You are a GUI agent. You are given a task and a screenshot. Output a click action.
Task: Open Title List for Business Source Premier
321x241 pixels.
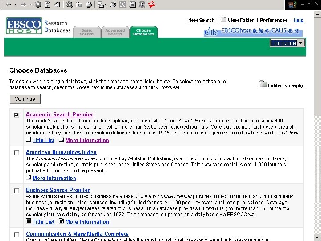43,222
